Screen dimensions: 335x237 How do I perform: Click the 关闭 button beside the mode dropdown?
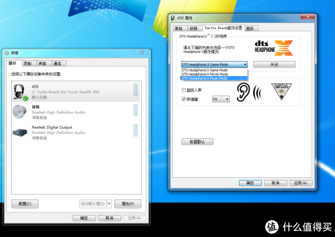pos(274,64)
